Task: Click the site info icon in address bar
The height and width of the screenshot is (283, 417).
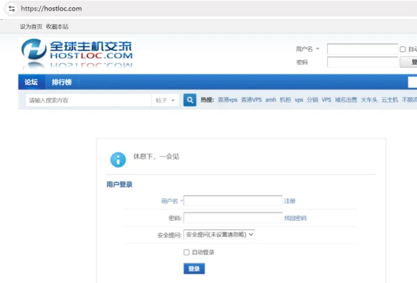Action: point(12,9)
